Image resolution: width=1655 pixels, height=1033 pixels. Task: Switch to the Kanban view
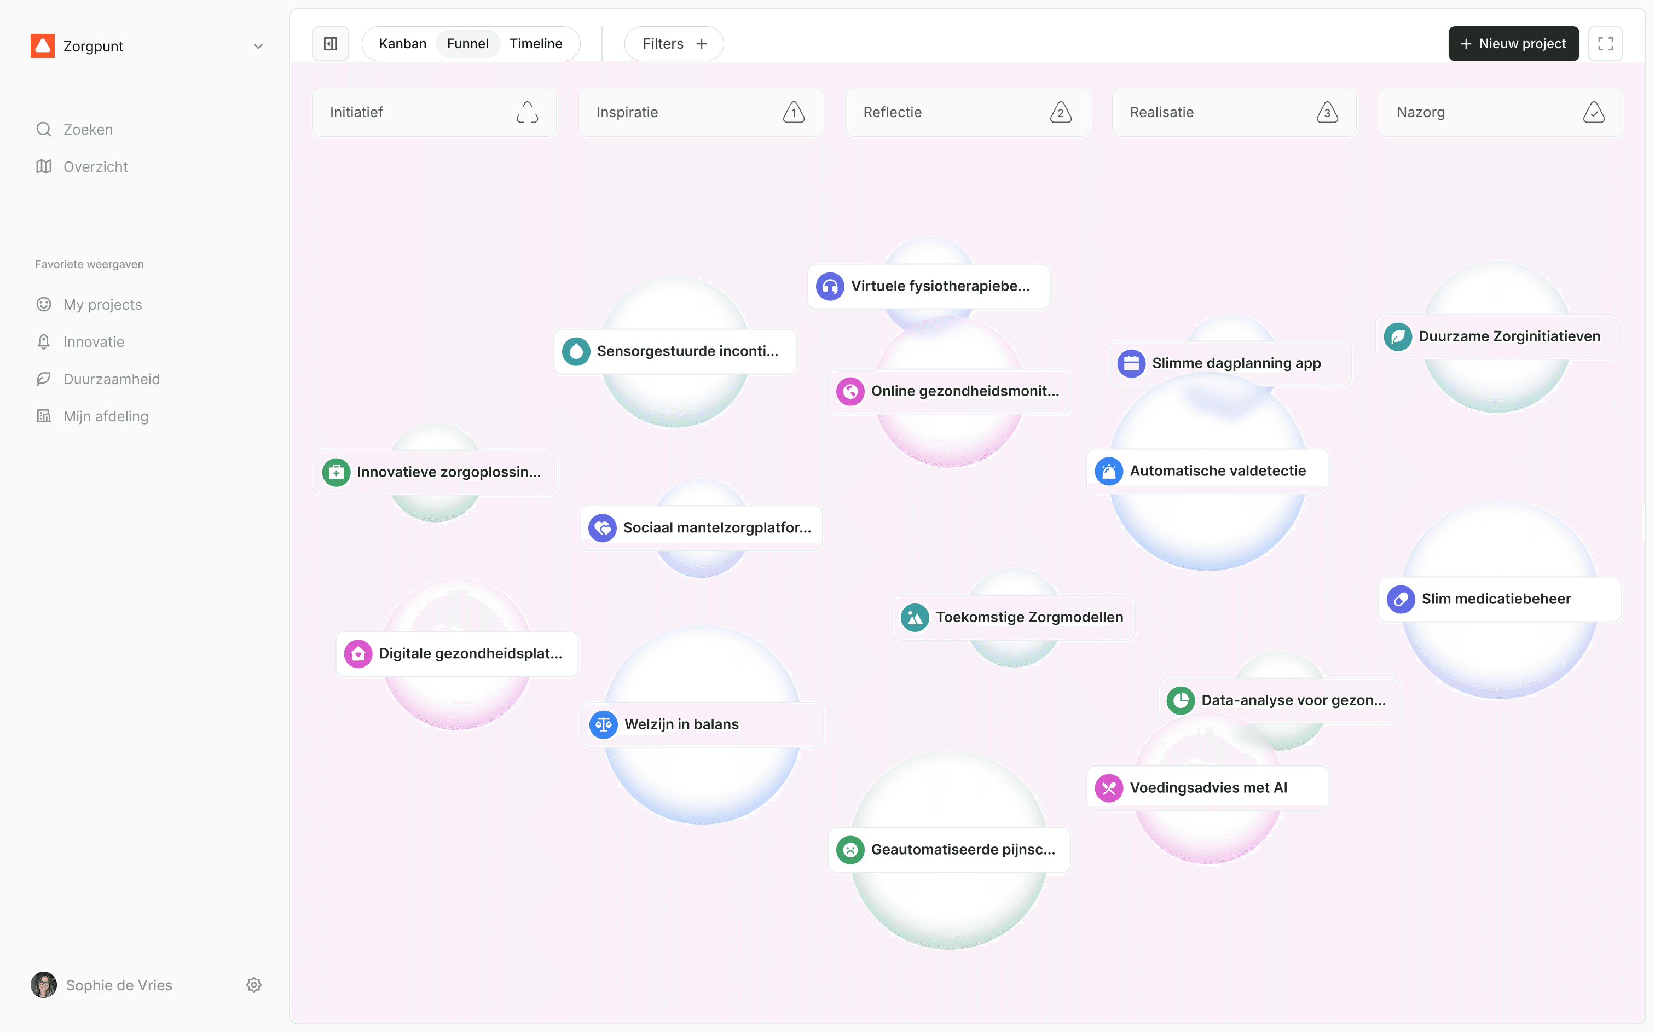pyautogui.click(x=402, y=43)
